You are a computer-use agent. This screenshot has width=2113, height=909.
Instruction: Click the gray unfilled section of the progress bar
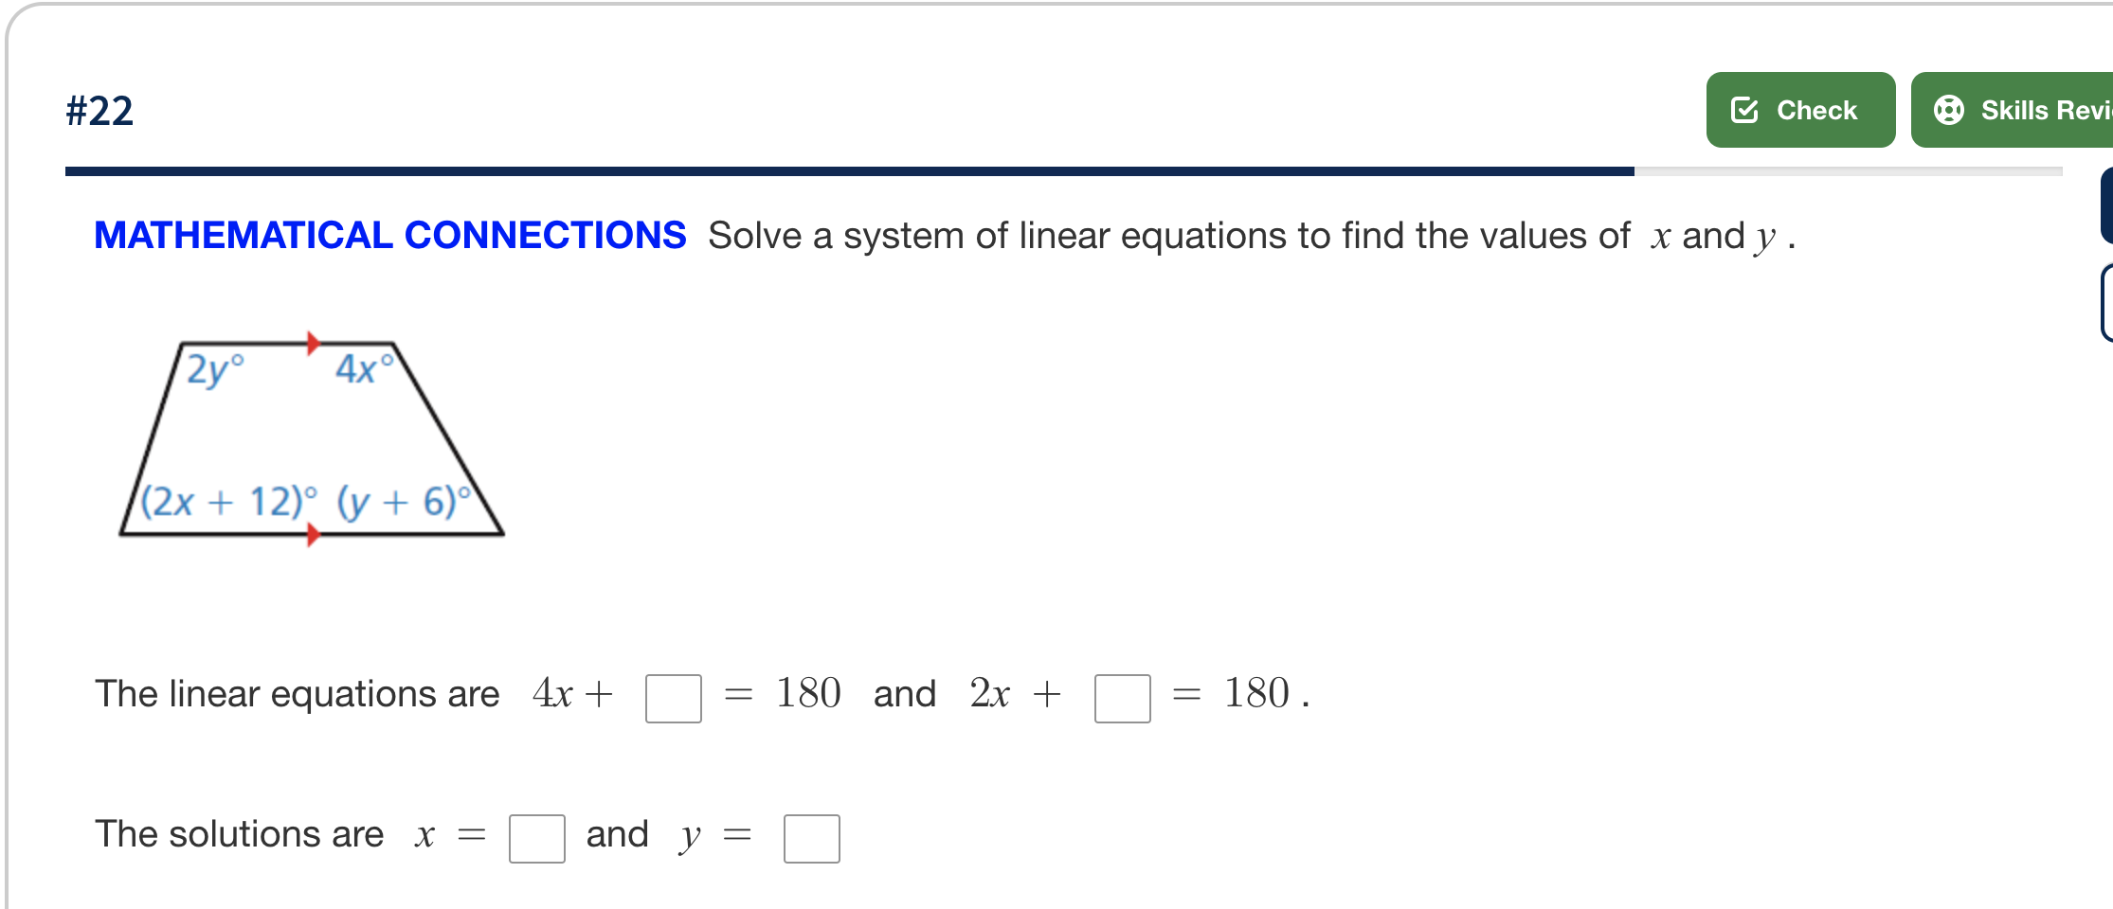(x=1848, y=170)
